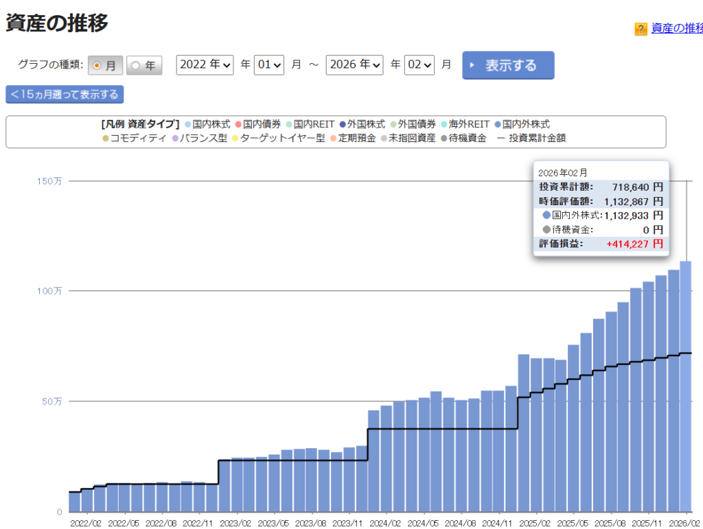Viewport: 703px width, 529px height.
Task: Click the 国内株式 legend color dot
Action: pos(187,125)
